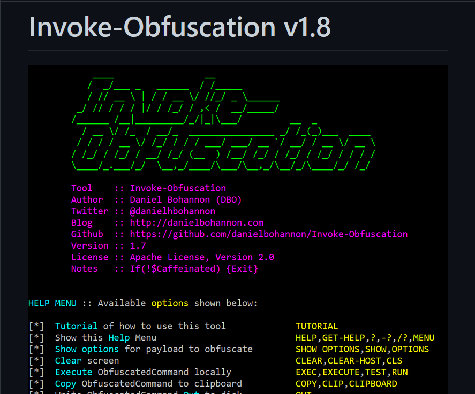
Task: Click the "Github" field label
Action: coord(87,234)
